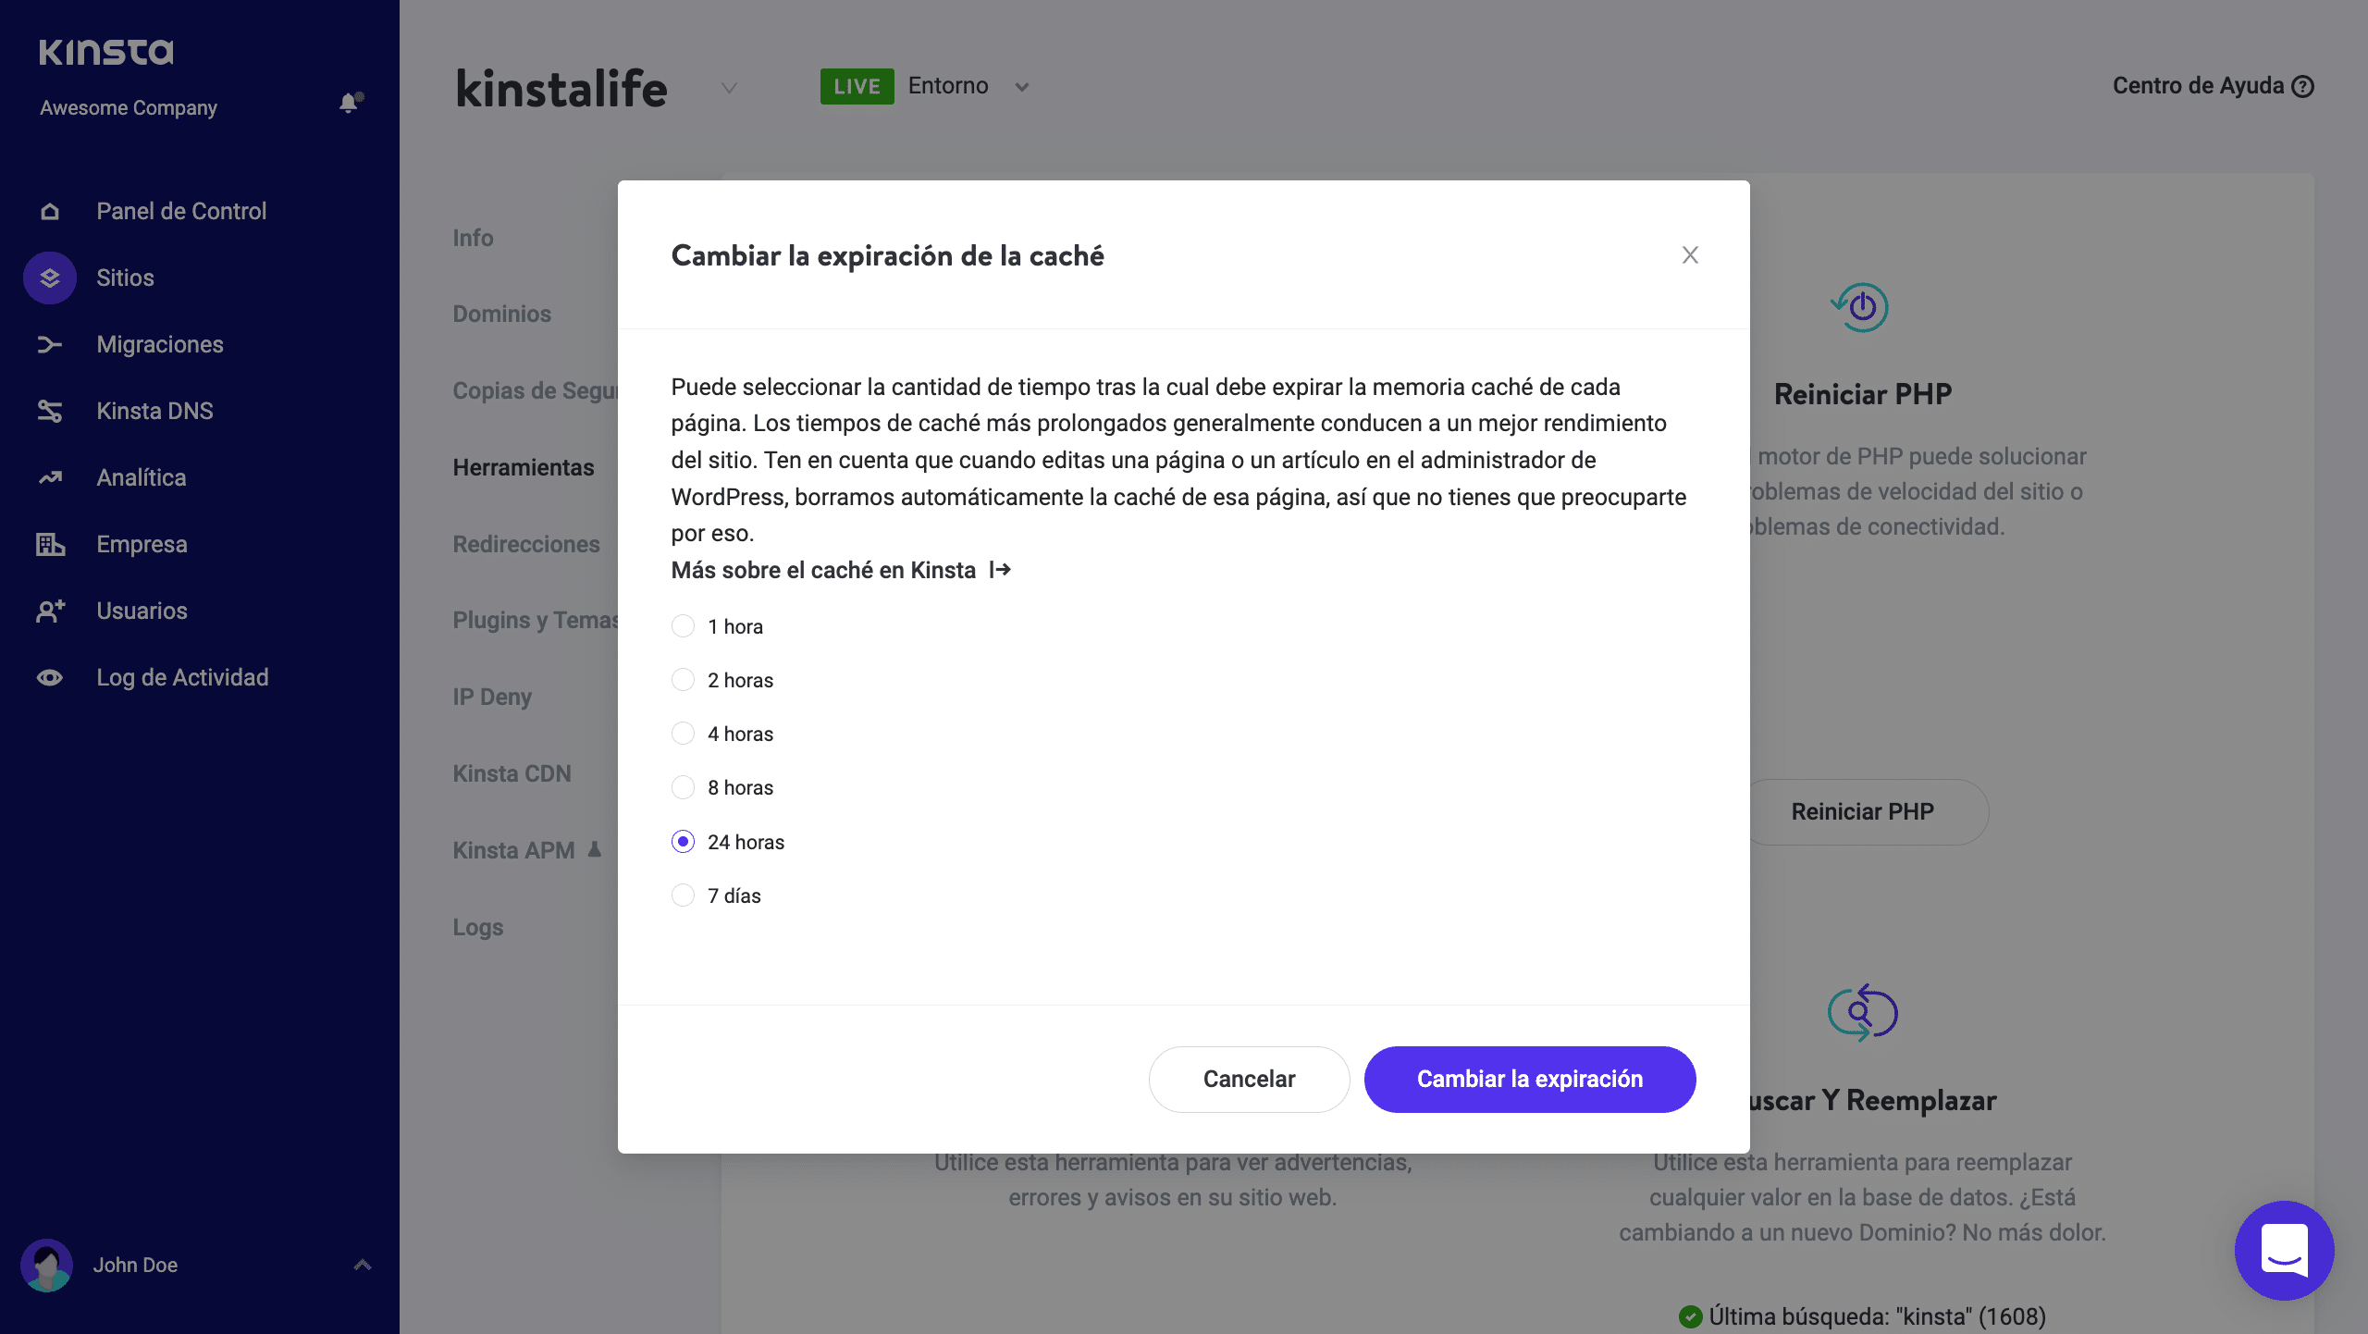
Task: Click the Cambiar la expiración button
Action: pos(1529,1080)
